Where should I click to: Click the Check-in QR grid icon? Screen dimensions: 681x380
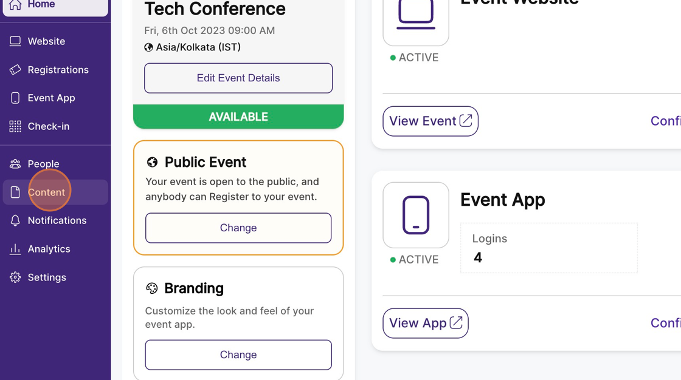(15, 126)
